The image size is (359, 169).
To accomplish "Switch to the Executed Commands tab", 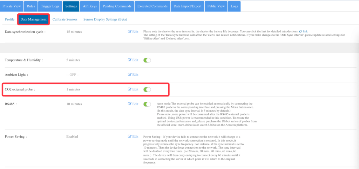I will pyautogui.click(x=153, y=6).
